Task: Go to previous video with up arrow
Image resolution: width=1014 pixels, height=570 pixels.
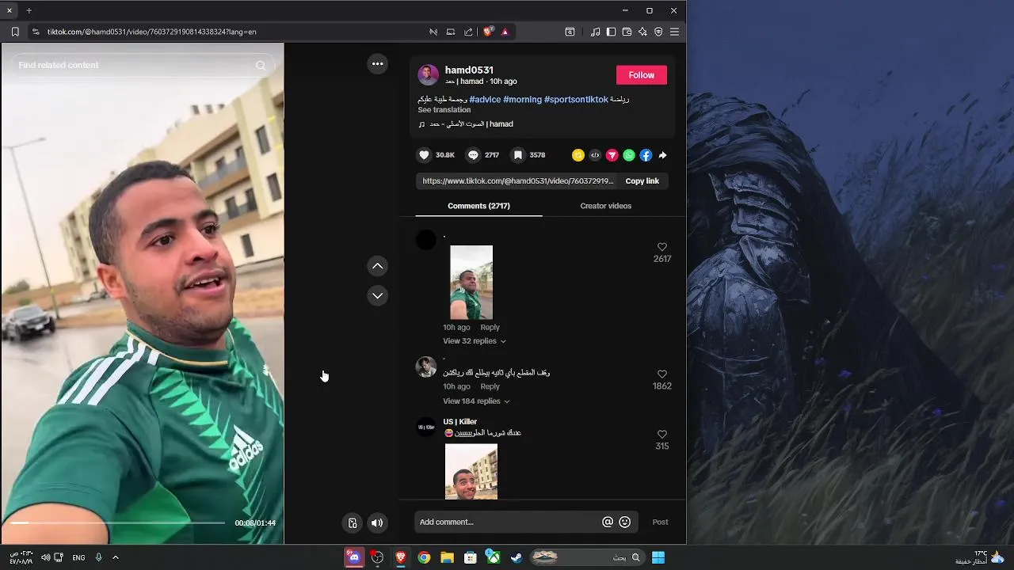Action: [x=378, y=266]
